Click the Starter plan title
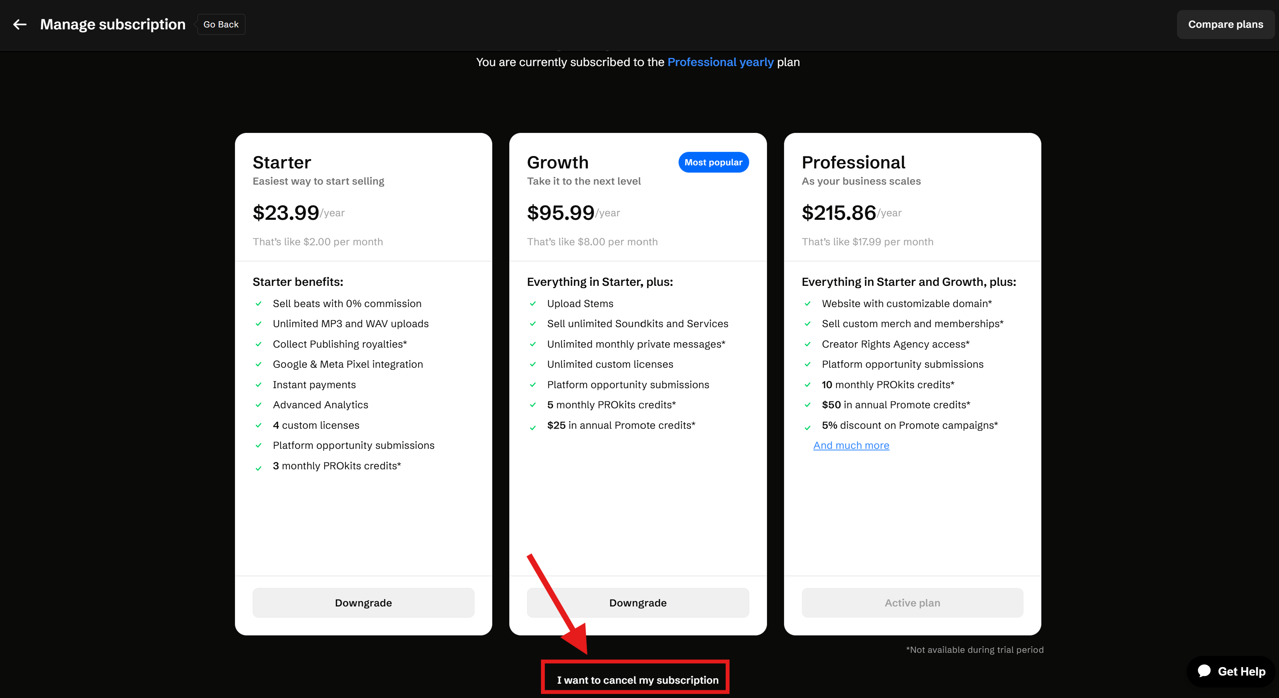 [282, 162]
